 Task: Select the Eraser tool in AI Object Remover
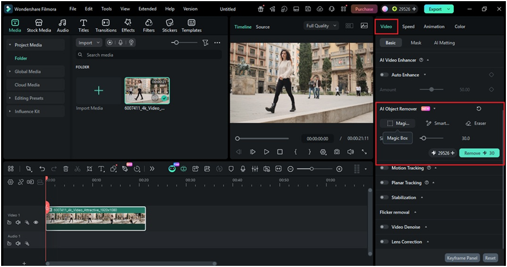pyautogui.click(x=476, y=123)
